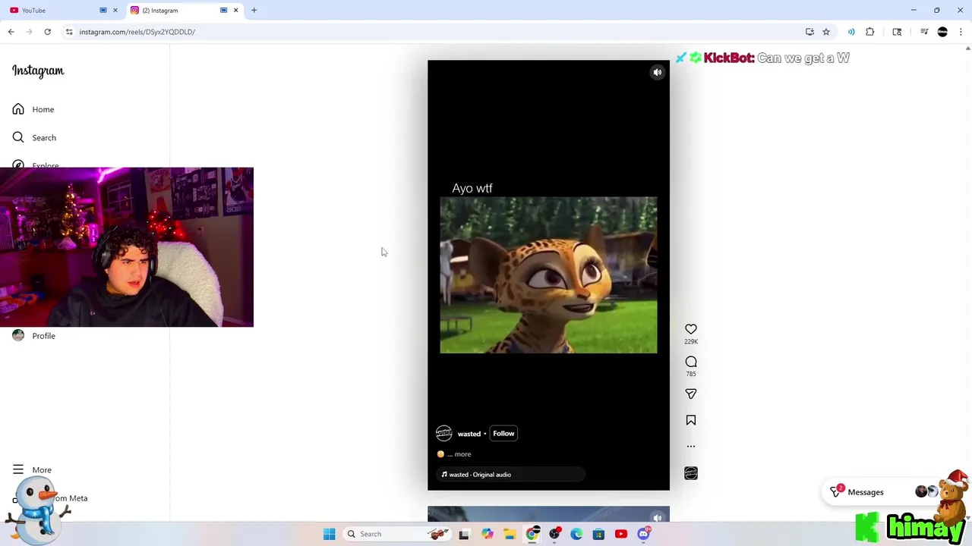Click the page's vertical scrollbar

[967, 282]
